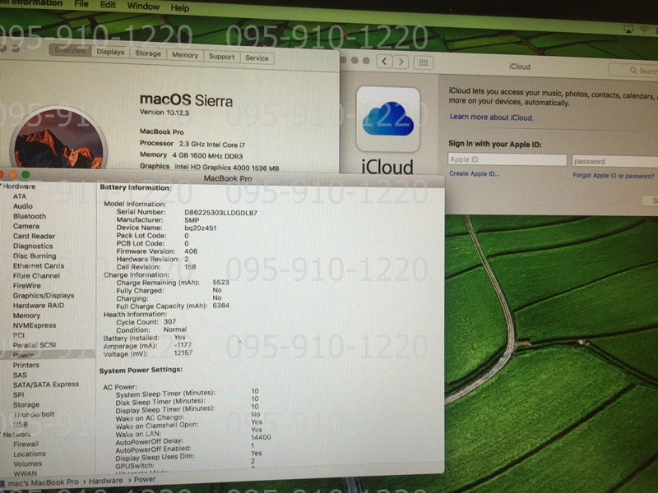Collapse the Network tree section

(x=2, y=434)
